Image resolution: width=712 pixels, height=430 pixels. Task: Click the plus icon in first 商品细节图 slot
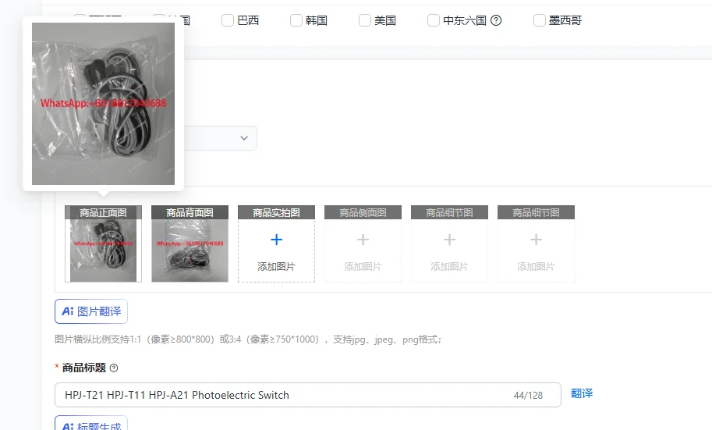[449, 240]
